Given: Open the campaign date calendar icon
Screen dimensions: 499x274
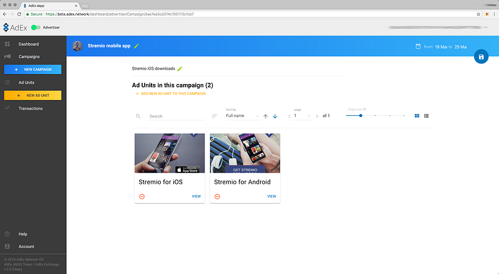Looking at the screenshot, I should point(418,47).
